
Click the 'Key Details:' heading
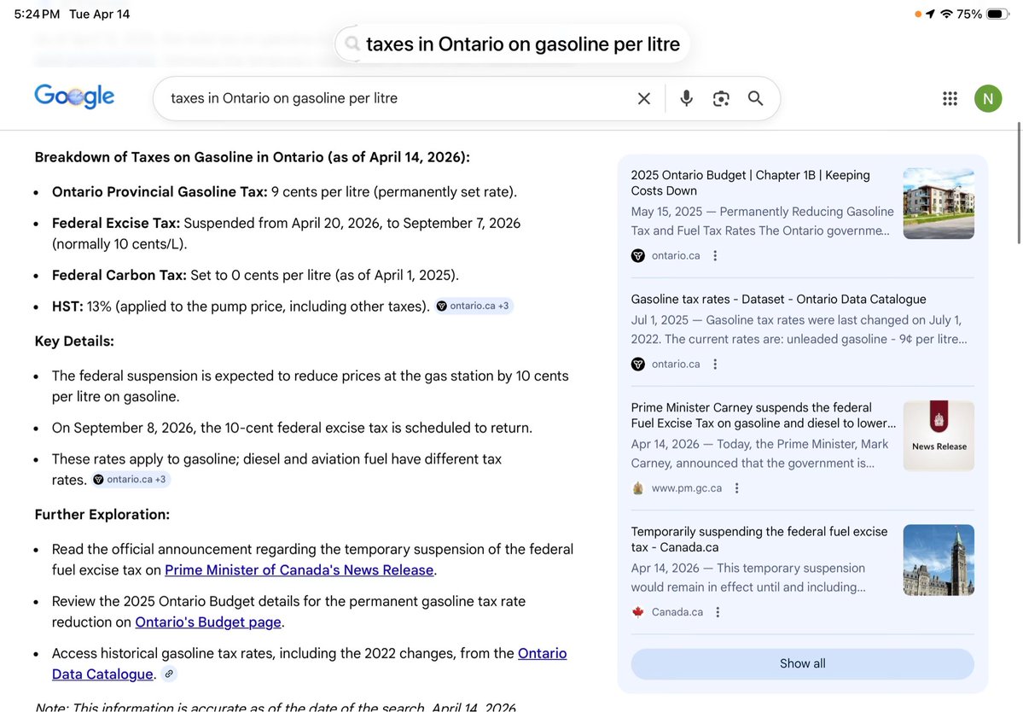(74, 341)
